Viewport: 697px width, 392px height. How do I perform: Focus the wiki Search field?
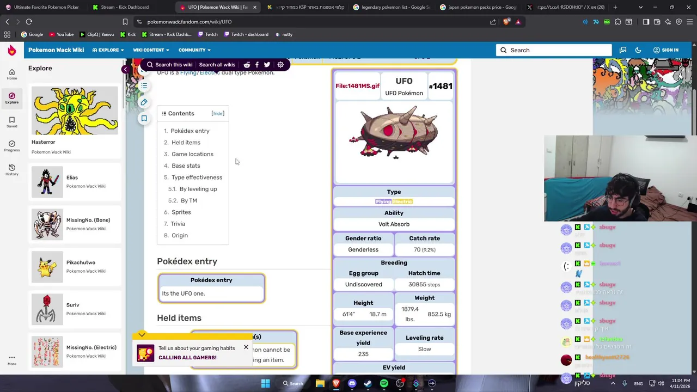coord(554,50)
